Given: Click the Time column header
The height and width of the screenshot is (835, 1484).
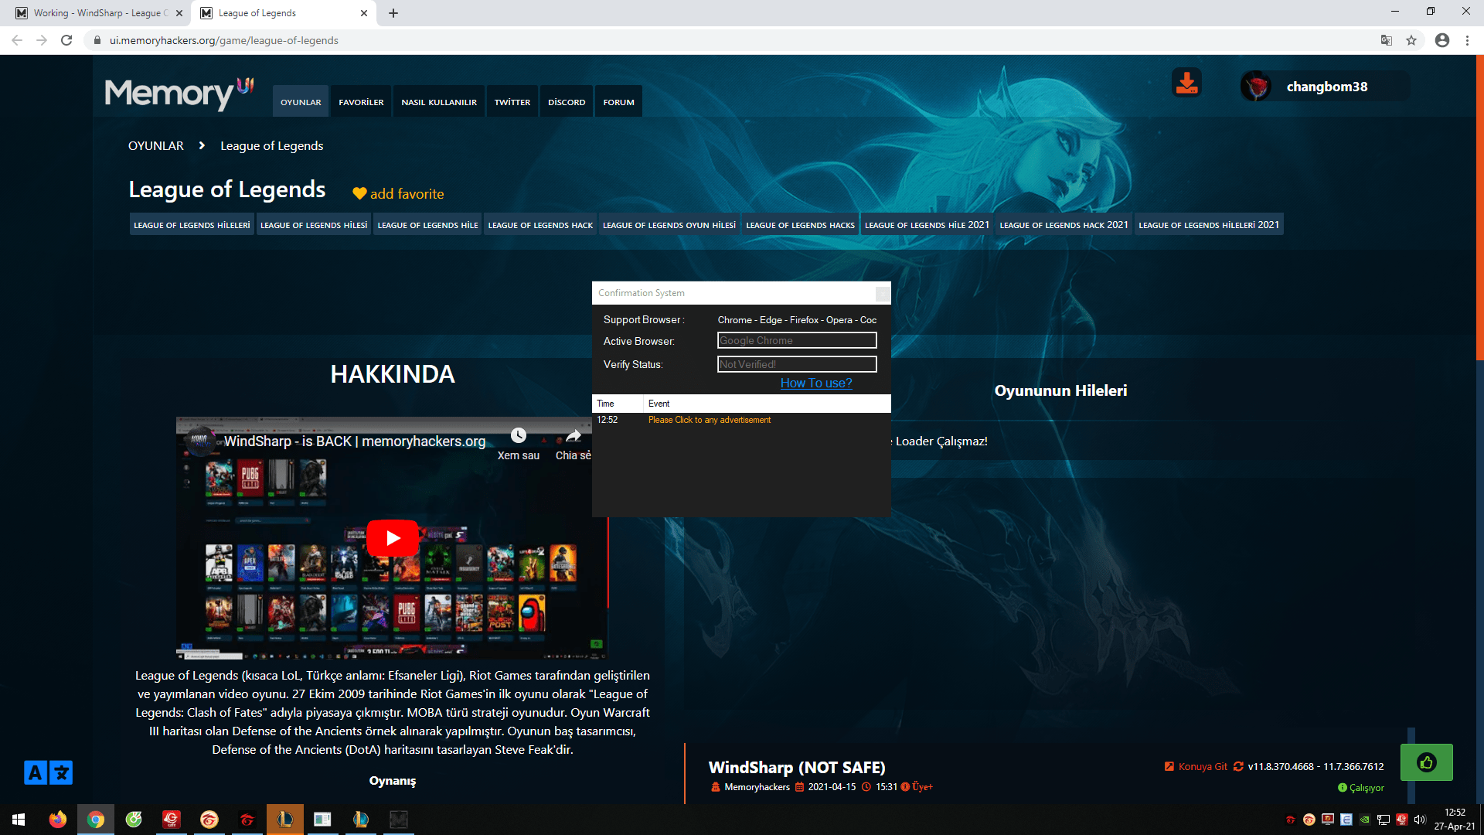Looking at the screenshot, I should (618, 404).
